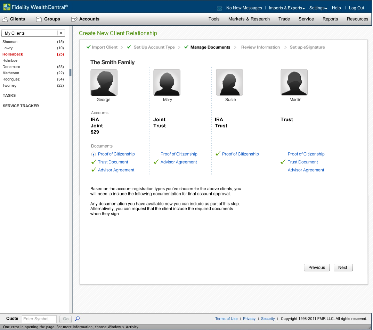Select Mary's profile avatar
The image size is (373, 330).
tap(167, 83)
